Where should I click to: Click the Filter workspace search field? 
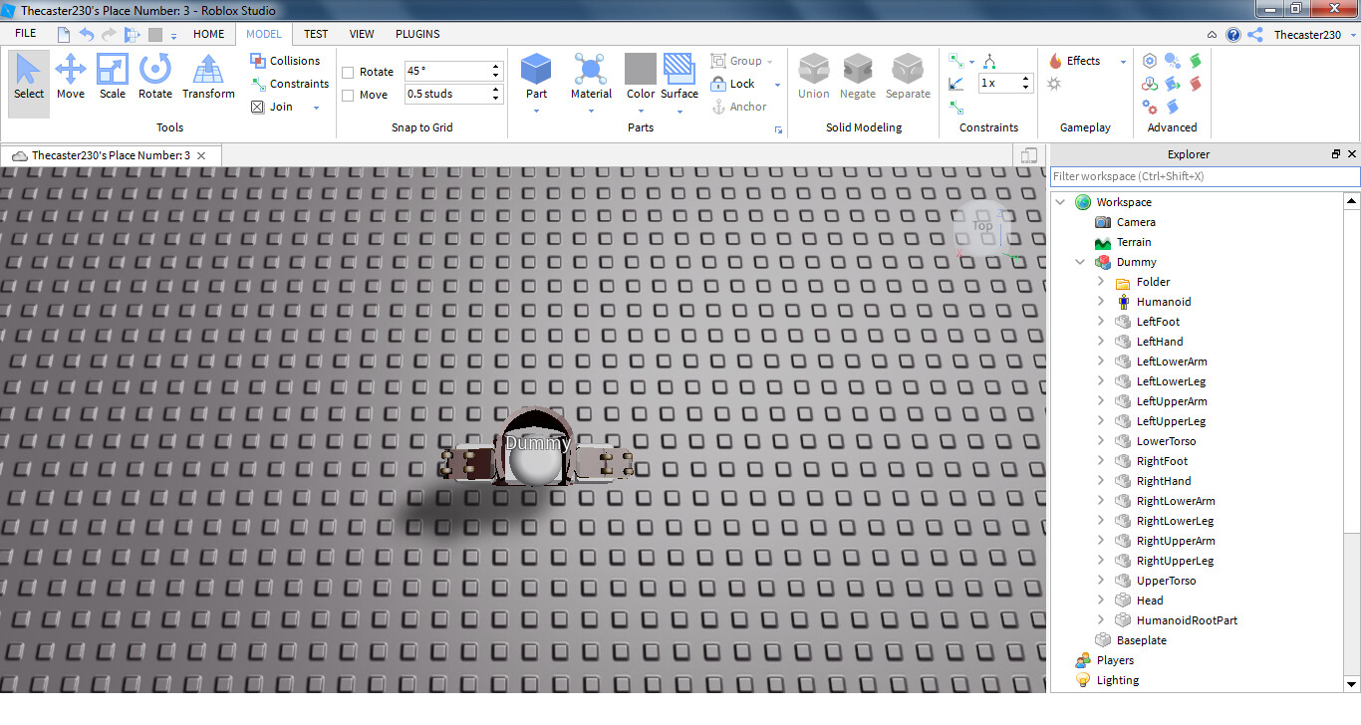[1205, 176]
